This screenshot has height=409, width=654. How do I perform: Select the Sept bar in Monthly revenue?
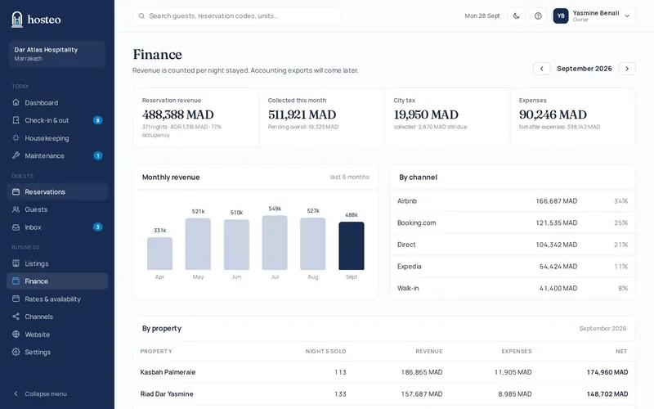coord(352,246)
